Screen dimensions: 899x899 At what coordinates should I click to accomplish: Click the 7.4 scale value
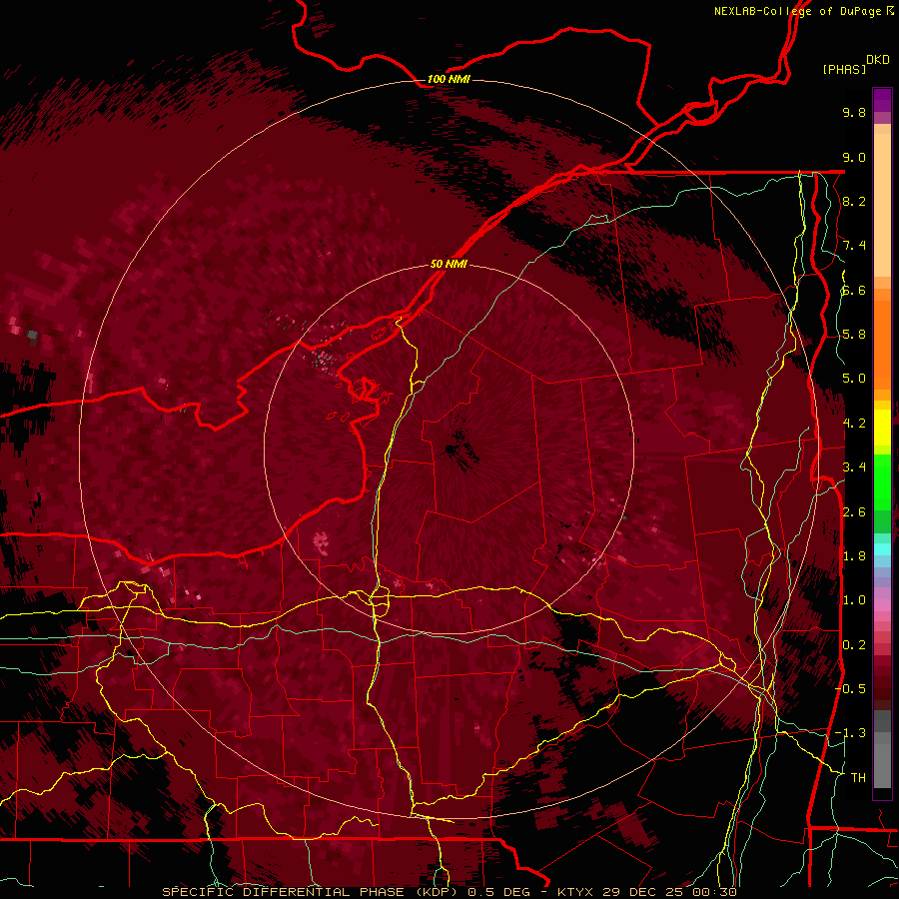coord(854,246)
